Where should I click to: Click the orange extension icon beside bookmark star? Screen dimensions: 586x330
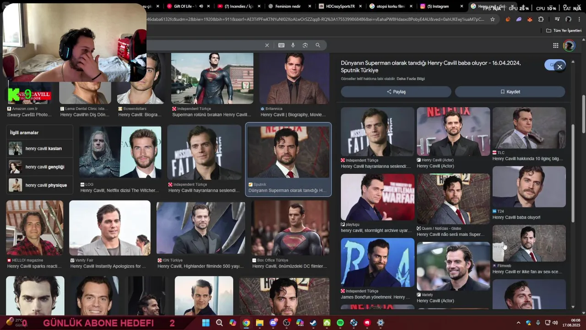(508, 19)
